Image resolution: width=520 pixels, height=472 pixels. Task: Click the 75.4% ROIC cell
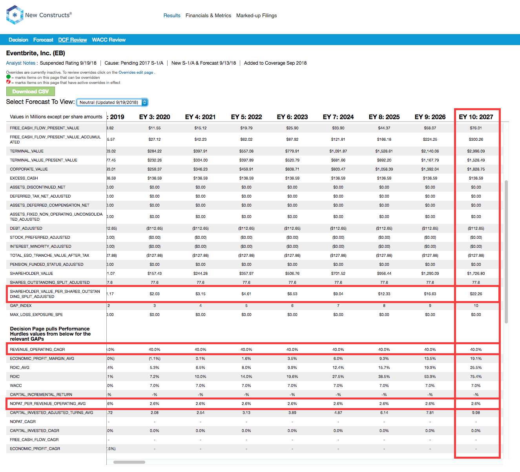[x=476, y=377]
